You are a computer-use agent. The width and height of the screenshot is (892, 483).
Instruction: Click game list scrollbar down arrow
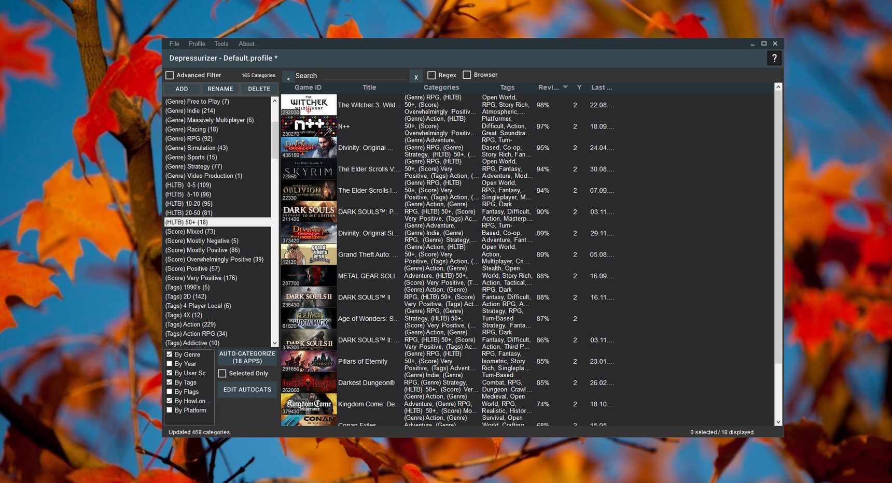(778, 422)
